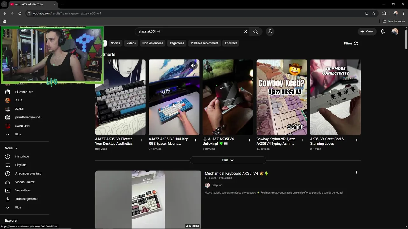Open the AK35I V4 Unboxing short thumbnail
The height and width of the screenshot is (229, 408).
[228, 97]
